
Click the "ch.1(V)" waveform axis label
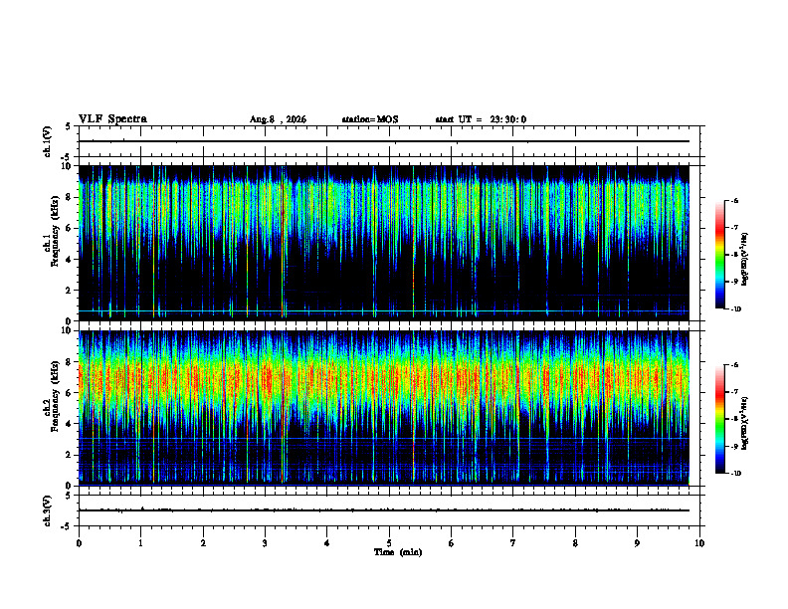pos(48,141)
